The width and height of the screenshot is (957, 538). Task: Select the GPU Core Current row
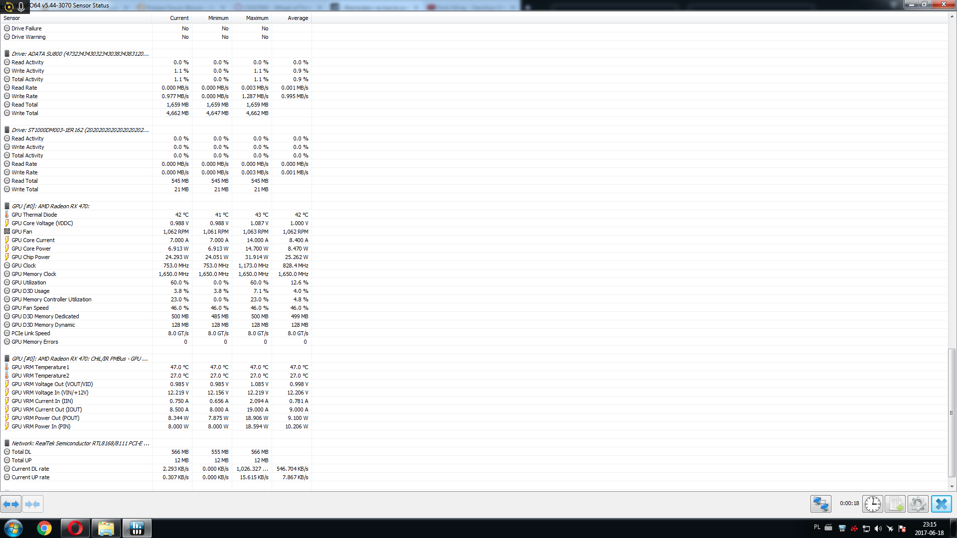click(156, 240)
